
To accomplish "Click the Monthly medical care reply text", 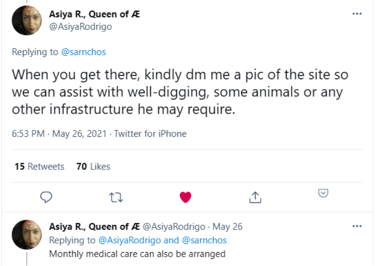I will click(x=137, y=254).
